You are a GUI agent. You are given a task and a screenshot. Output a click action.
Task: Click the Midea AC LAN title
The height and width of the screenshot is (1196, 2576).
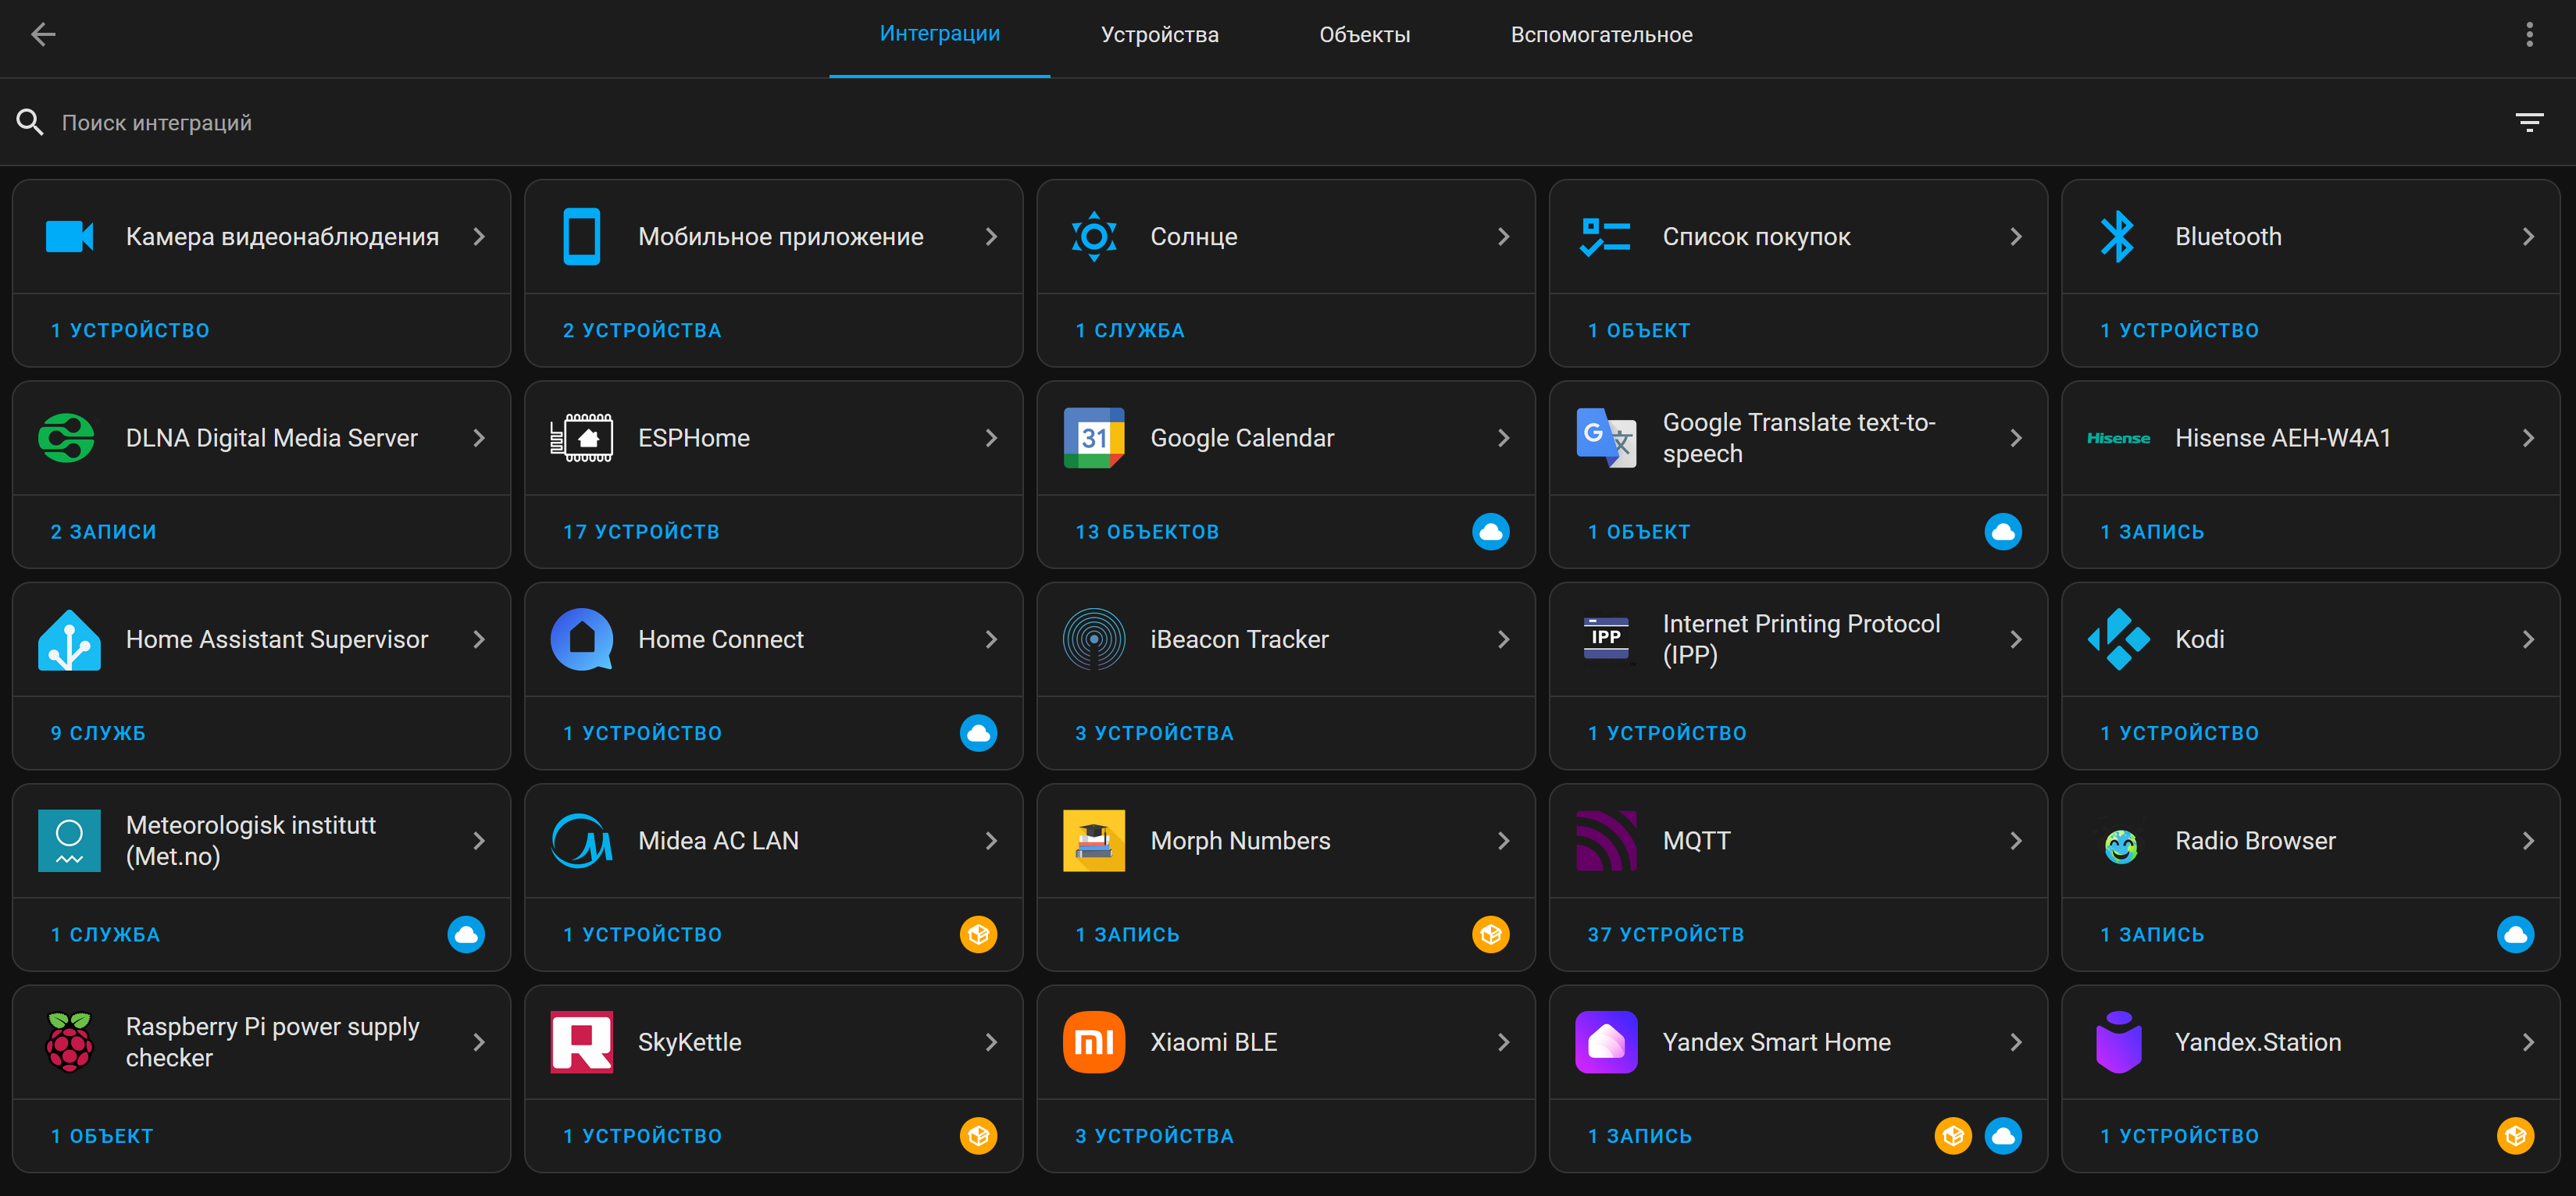[x=718, y=842]
